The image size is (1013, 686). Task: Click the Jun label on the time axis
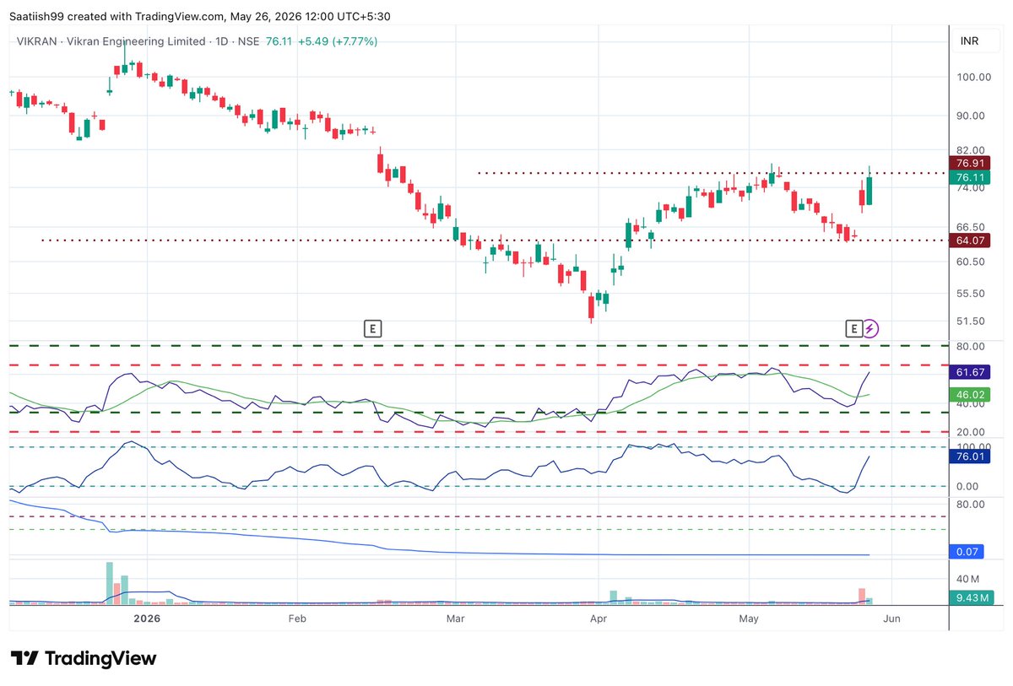coord(891,618)
